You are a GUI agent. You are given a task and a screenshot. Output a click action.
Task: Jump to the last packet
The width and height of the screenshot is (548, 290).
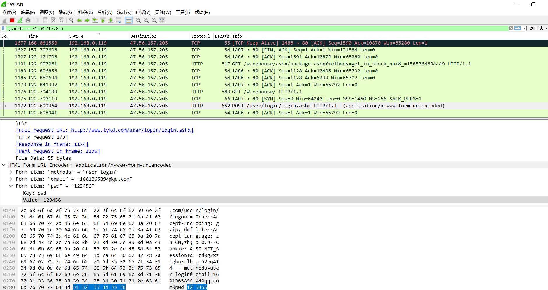point(111,20)
